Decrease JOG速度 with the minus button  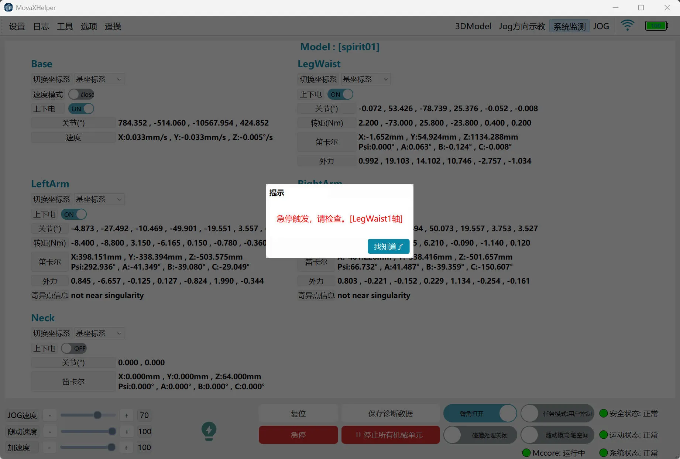tap(50, 415)
